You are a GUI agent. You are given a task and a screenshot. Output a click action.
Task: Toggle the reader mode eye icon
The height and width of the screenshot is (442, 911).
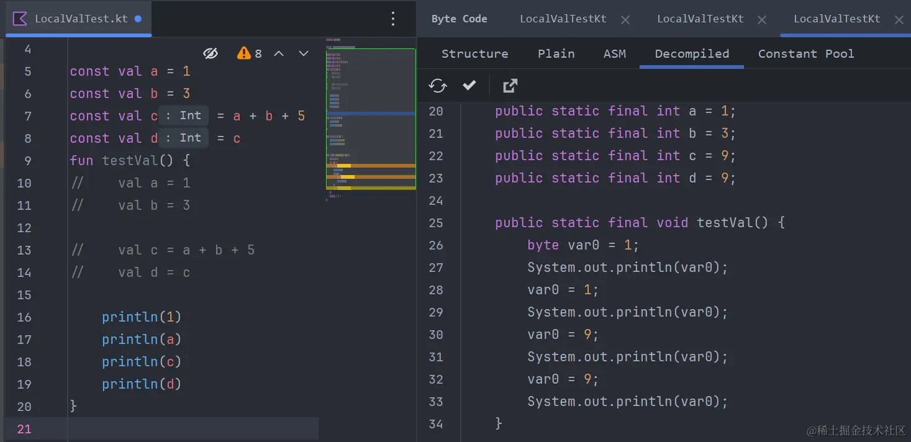(x=211, y=53)
